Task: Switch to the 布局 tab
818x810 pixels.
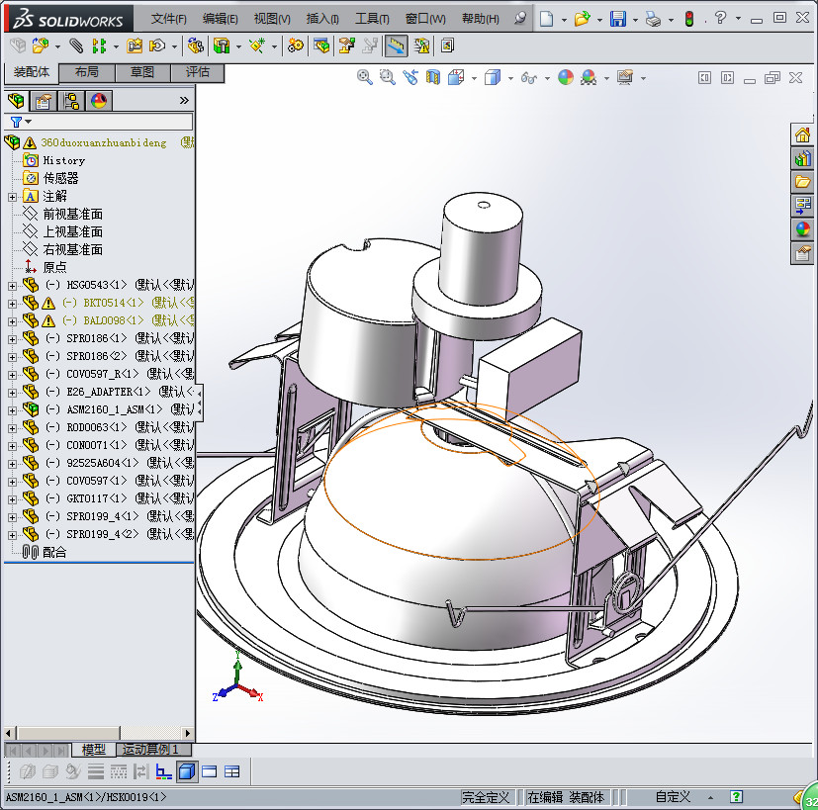Action: point(87,72)
